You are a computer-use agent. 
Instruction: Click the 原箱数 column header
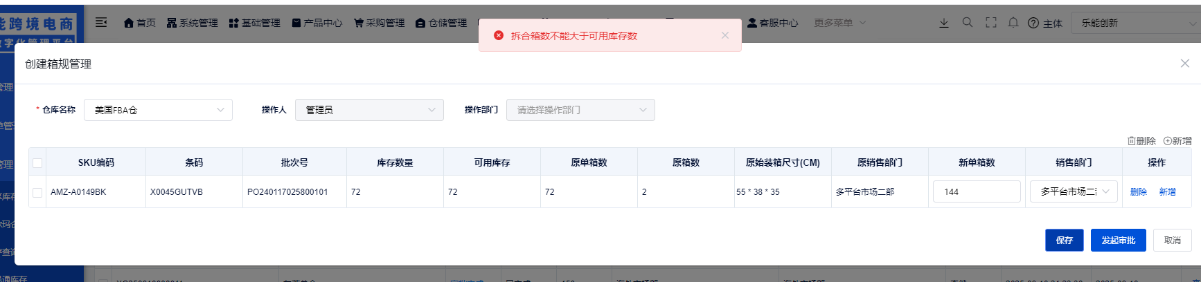(686, 162)
